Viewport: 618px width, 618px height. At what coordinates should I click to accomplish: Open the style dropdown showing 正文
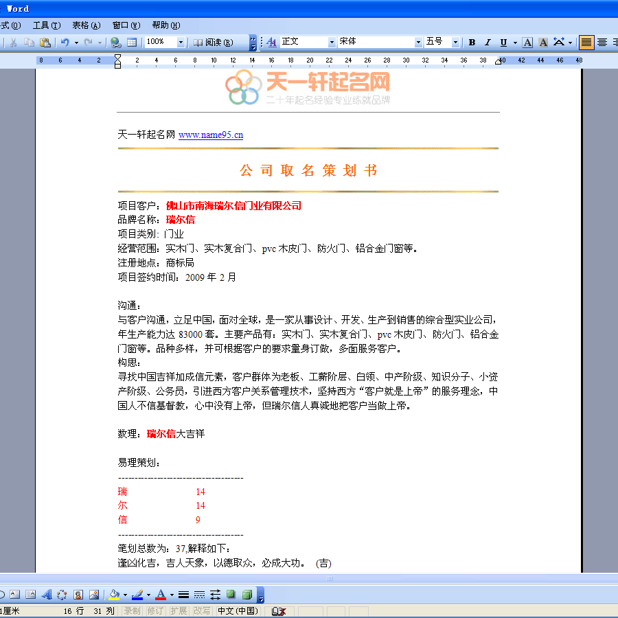click(x=332, y=42)
